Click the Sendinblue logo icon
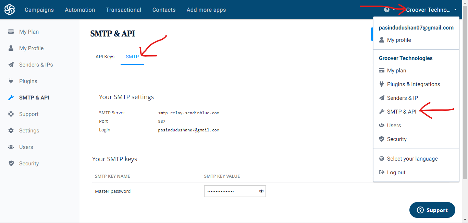Image resolution: width=468 pixels, height=223 pixels. (10, 10)
